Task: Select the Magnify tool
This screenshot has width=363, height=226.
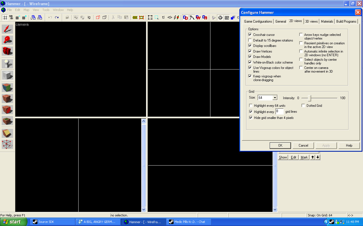Action: [8, 40]
